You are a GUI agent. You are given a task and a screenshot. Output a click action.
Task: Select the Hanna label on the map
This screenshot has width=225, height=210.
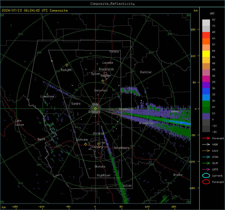pyautogui.click(x=175, y=111)
